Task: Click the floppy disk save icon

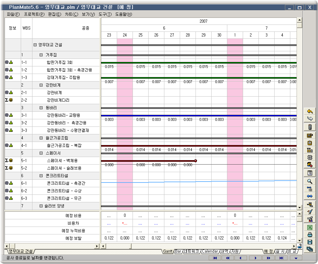Action: click(309, 242)
